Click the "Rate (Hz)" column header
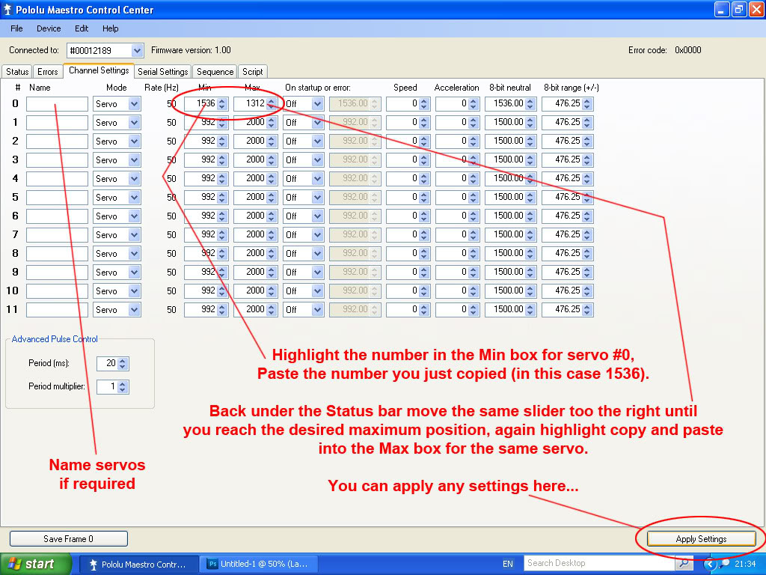 click(x=162, y=88)
